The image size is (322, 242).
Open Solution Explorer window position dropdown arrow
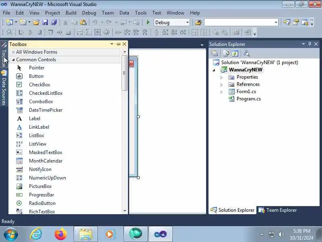click(303, 44)
